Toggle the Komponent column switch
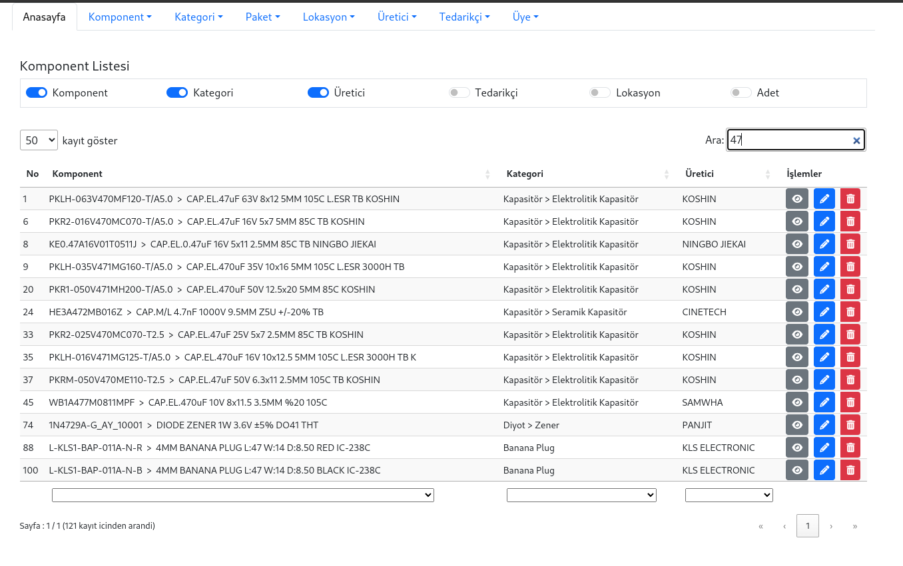 pyautogui.click(x=37, y=92)
